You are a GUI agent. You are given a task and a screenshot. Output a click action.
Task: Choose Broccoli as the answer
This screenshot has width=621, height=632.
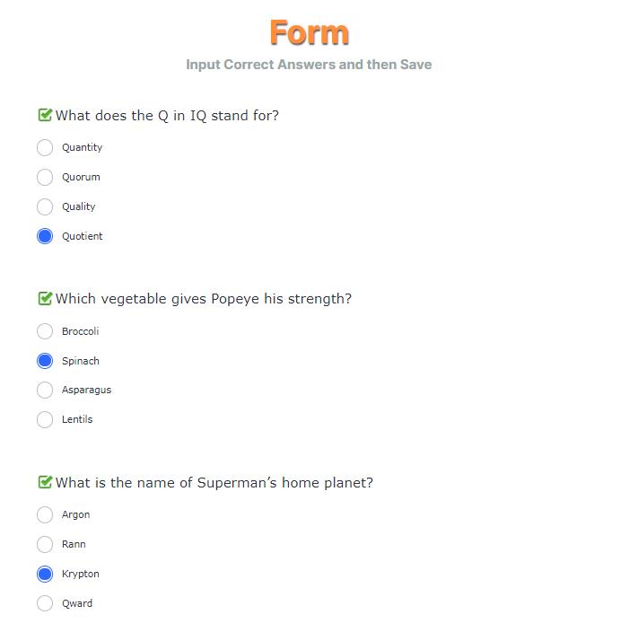coord(45,331)
